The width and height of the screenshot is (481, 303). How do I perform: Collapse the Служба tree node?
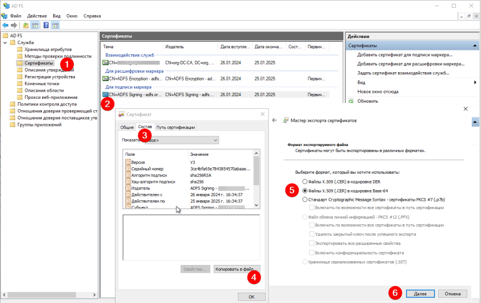coord(12,42)
